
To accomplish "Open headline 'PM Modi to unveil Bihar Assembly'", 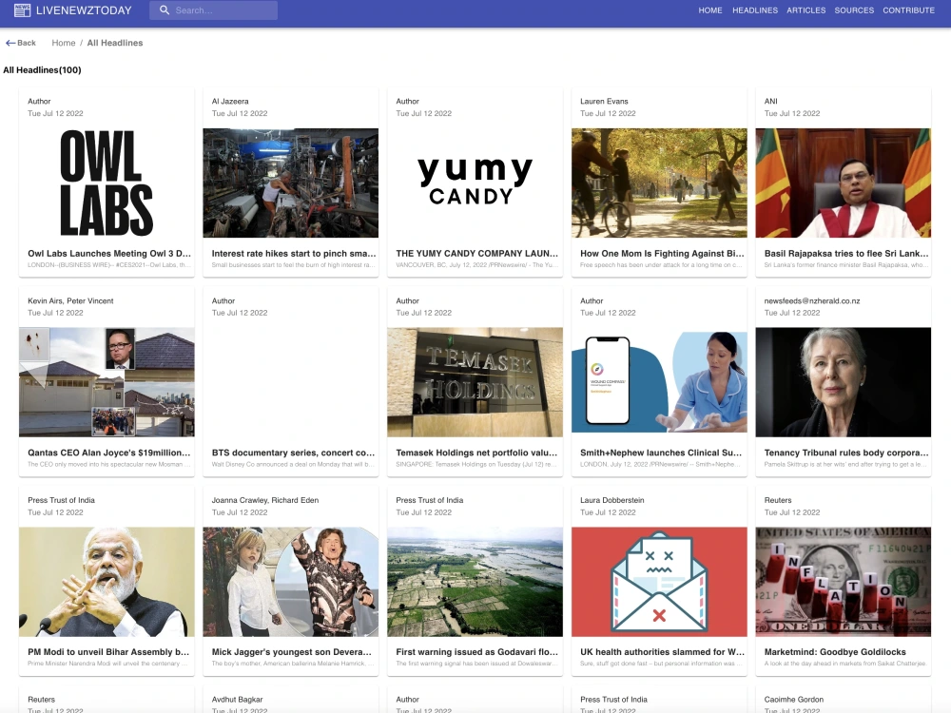I will click(x=108, y=652).
